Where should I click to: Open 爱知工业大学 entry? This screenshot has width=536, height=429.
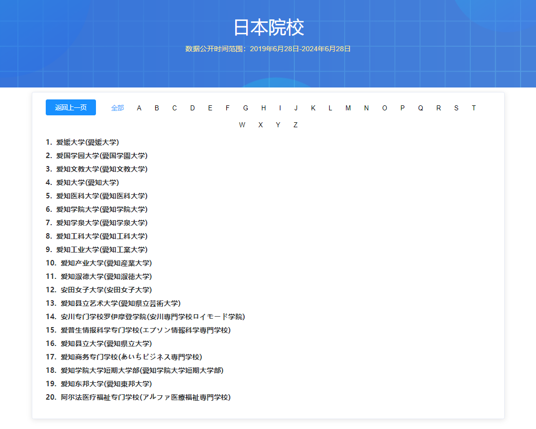pos(102,250)
